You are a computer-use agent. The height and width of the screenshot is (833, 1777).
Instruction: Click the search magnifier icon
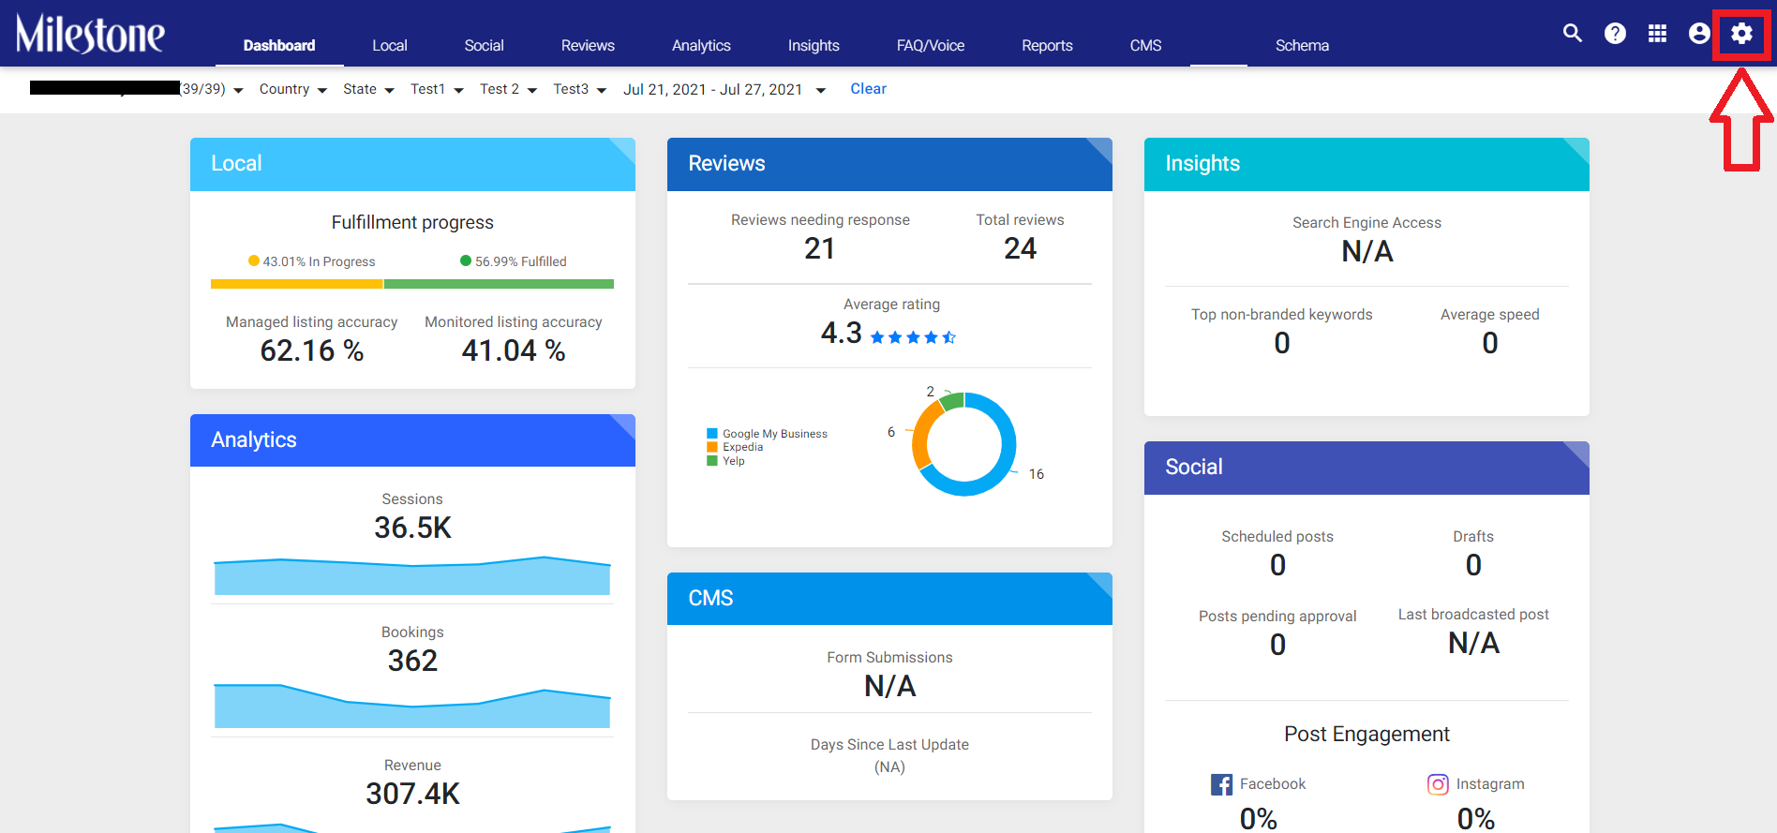click(1573, 34)
